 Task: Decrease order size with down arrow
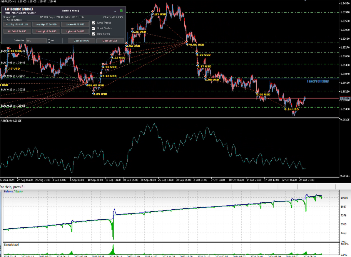pyautogui.click(x=49, y=42)
